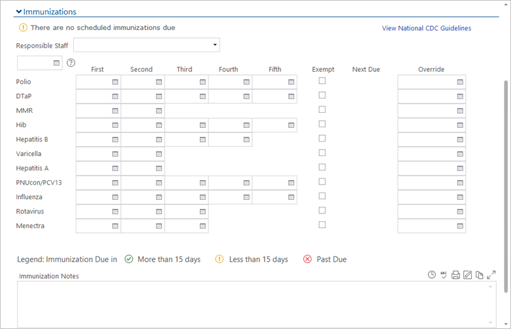Screen dimensions: 511x329
Task: Click the timestamp clock icon above notes
Action: pyautogui.click(x=432, y=275)
